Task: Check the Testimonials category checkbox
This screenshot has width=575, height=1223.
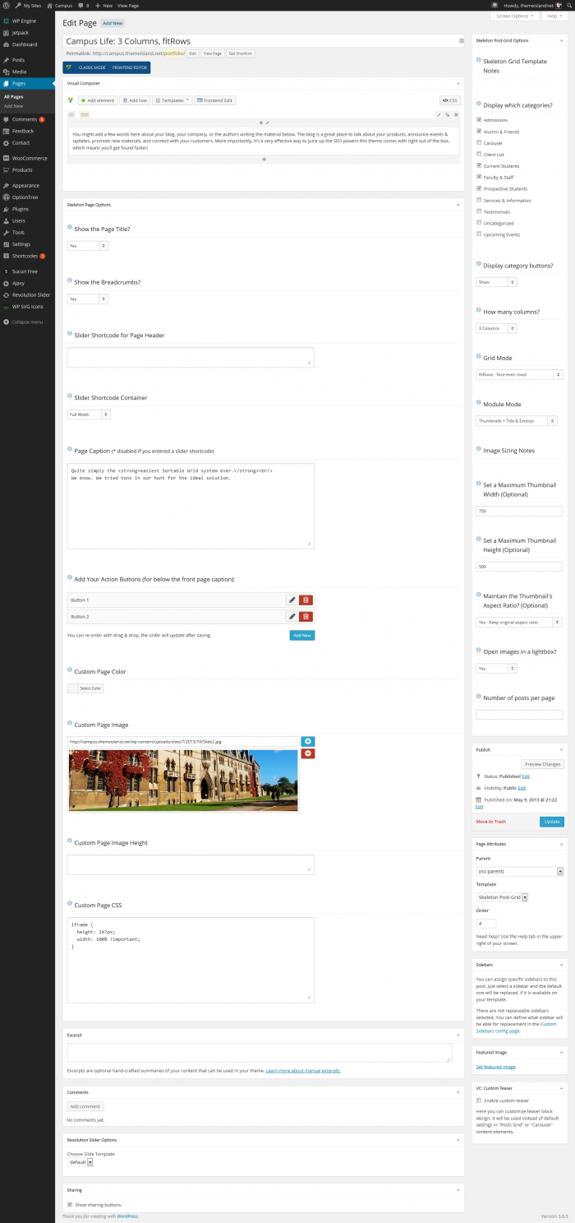Action: 480,212
